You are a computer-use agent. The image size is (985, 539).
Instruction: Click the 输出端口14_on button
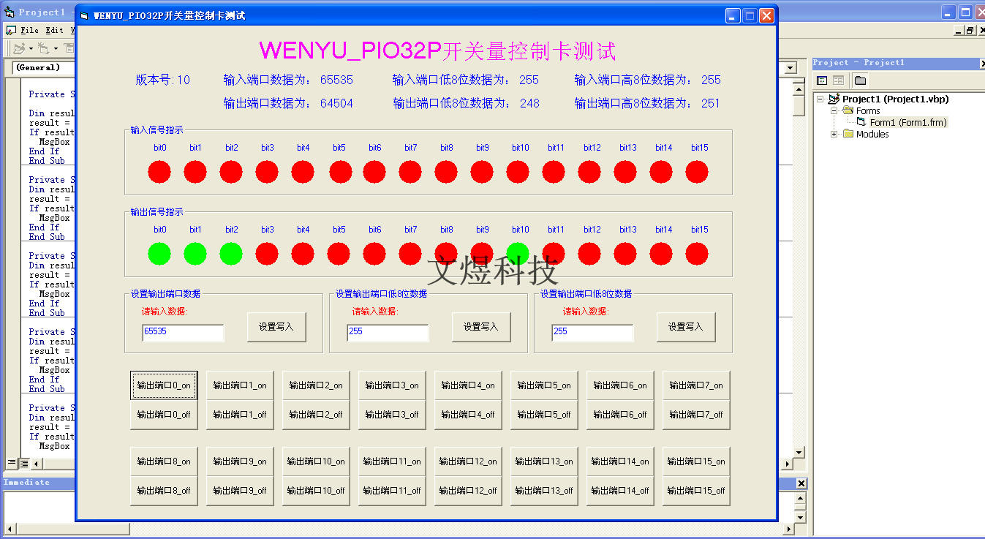coord(620,461)
